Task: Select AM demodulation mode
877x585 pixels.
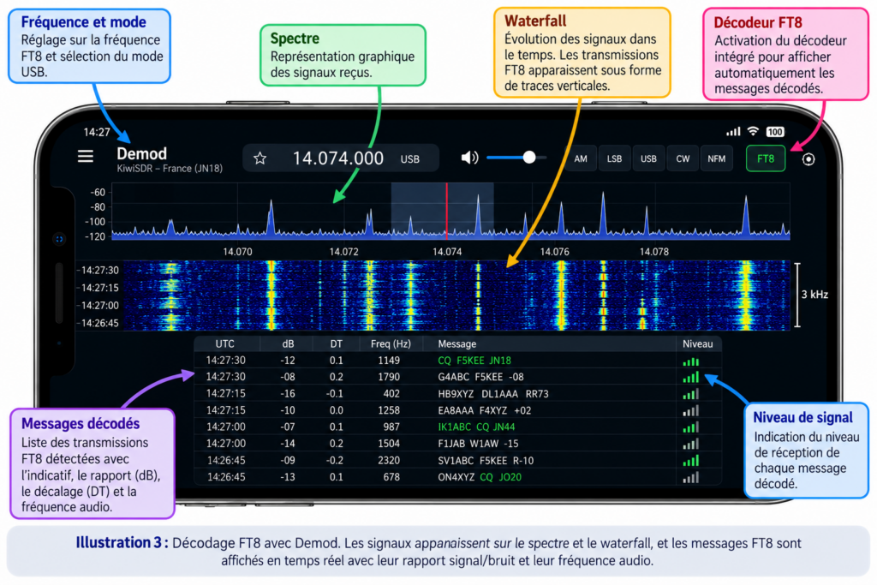Action: pyautogui.click(x=581, y=158)
